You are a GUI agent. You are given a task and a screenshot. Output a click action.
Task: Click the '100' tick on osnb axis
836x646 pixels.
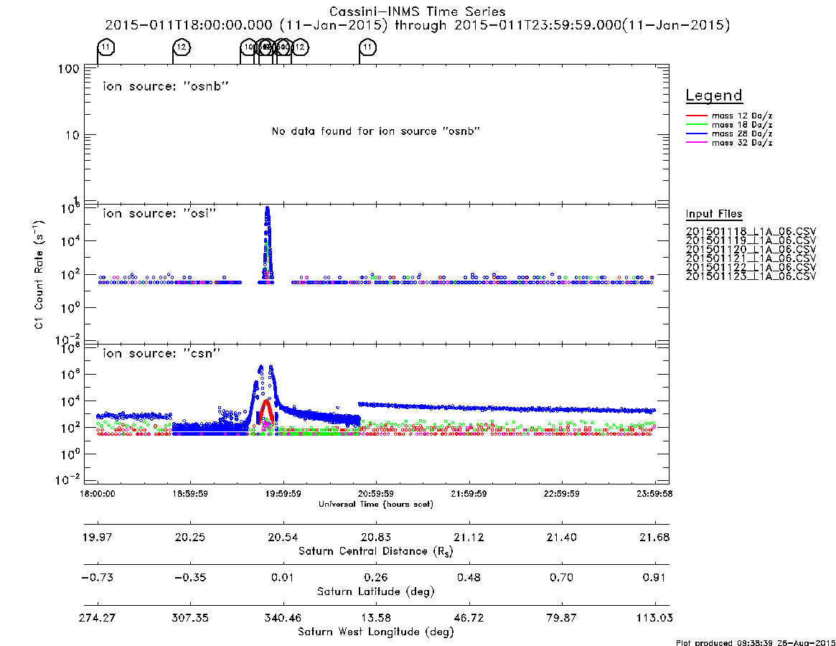[69, 69]
